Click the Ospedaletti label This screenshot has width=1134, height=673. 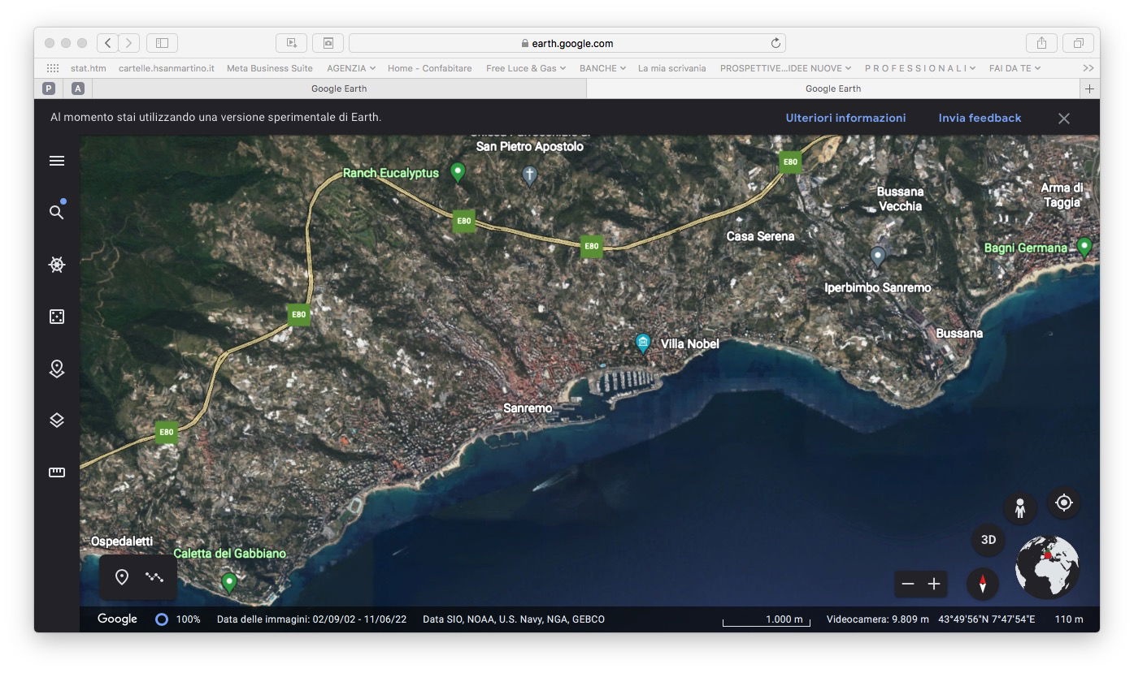point(122,541)
